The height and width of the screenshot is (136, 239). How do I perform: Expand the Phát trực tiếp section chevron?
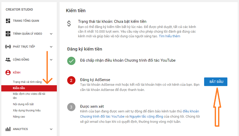(x=51, y=47)
